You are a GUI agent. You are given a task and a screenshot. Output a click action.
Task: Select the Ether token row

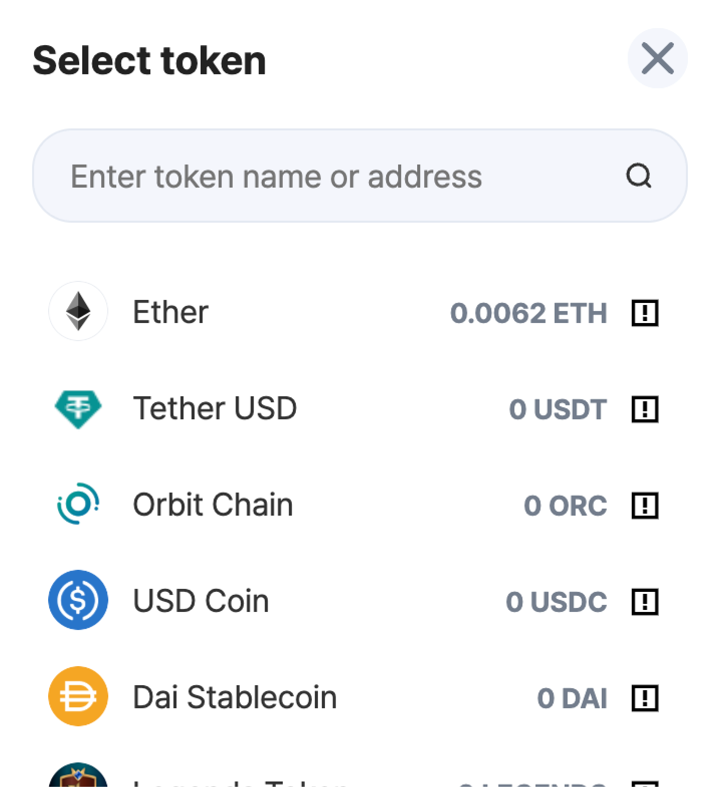click(359, 312)
